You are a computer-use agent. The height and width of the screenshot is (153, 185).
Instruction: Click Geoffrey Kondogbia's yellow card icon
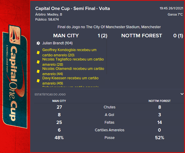click(38, 53)
